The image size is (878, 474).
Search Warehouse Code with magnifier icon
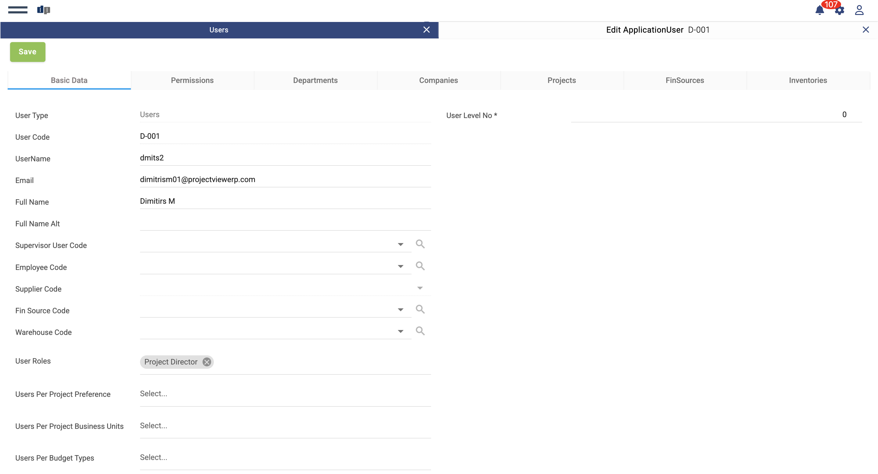coord(420,331)
